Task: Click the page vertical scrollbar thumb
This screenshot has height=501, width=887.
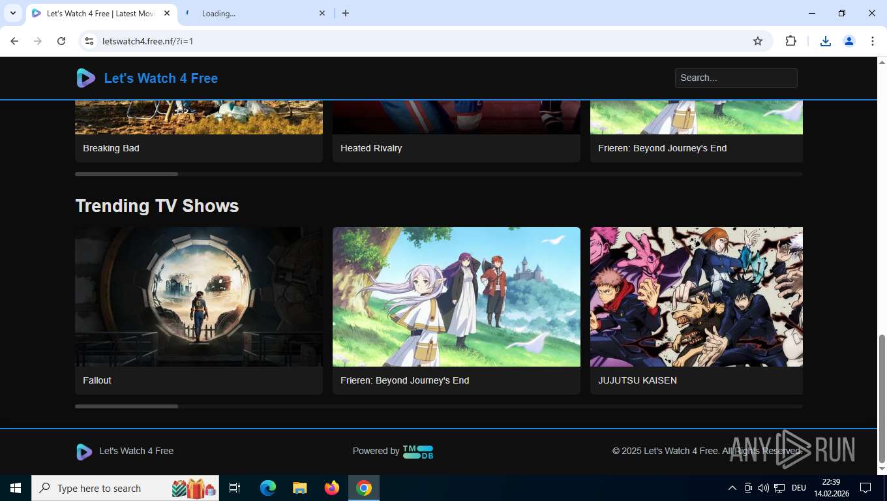Action: 882,398
